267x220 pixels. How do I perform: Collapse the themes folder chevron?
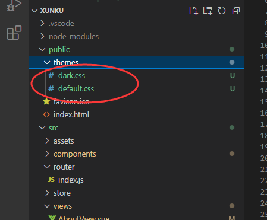click(x=47, y=63)
